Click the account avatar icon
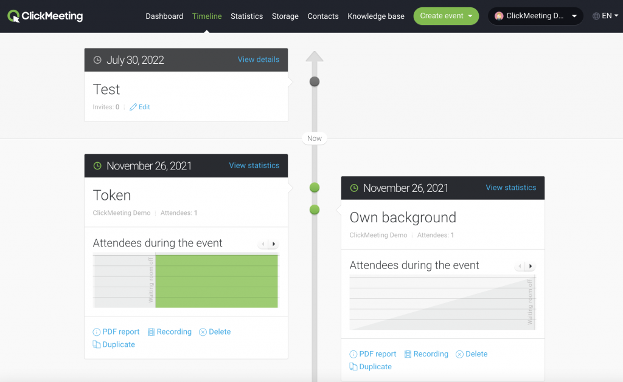The image size is (623, 382). [x=499, y=16]
